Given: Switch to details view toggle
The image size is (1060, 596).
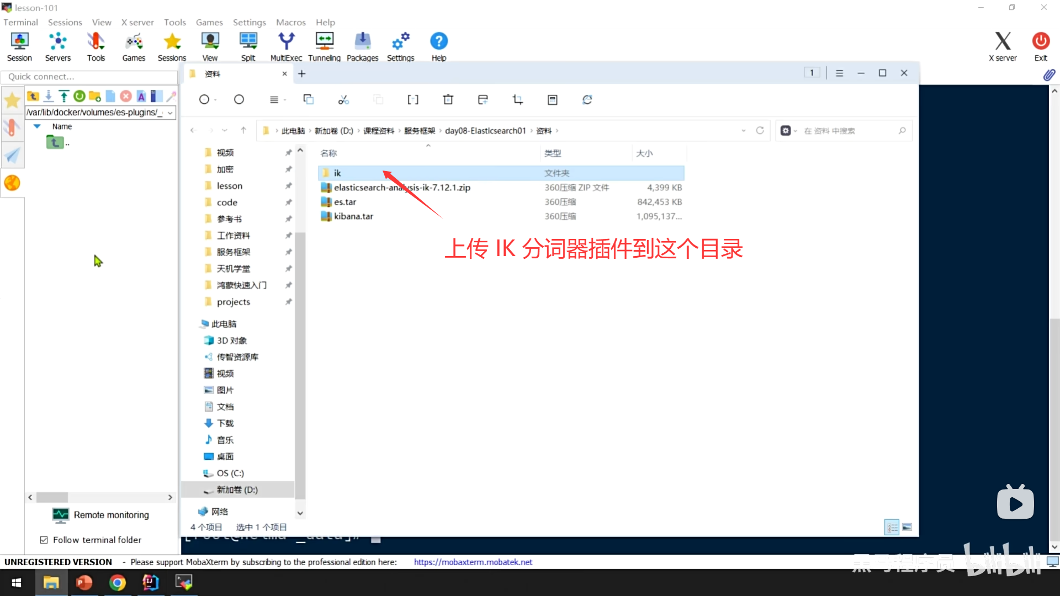Looking at the screenshot, I should (x=892, y=527).
